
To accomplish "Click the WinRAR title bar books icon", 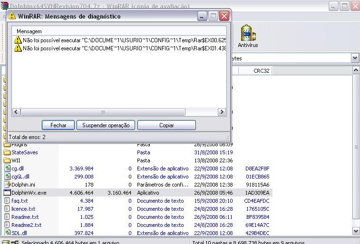I will [x=5, y=6].
